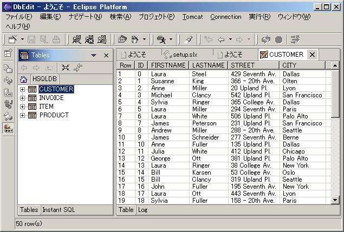Click the vertical scrollbar of the data table
The width and height of the screenshot is (344, 232).
(x=335, y=135)
